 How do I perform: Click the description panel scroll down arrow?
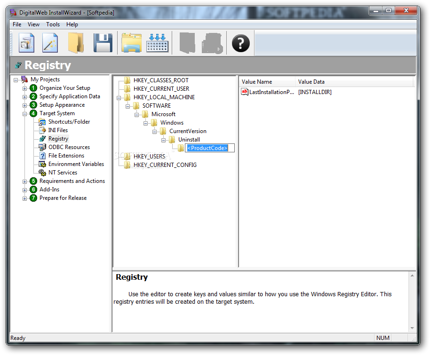click(412, 328)
